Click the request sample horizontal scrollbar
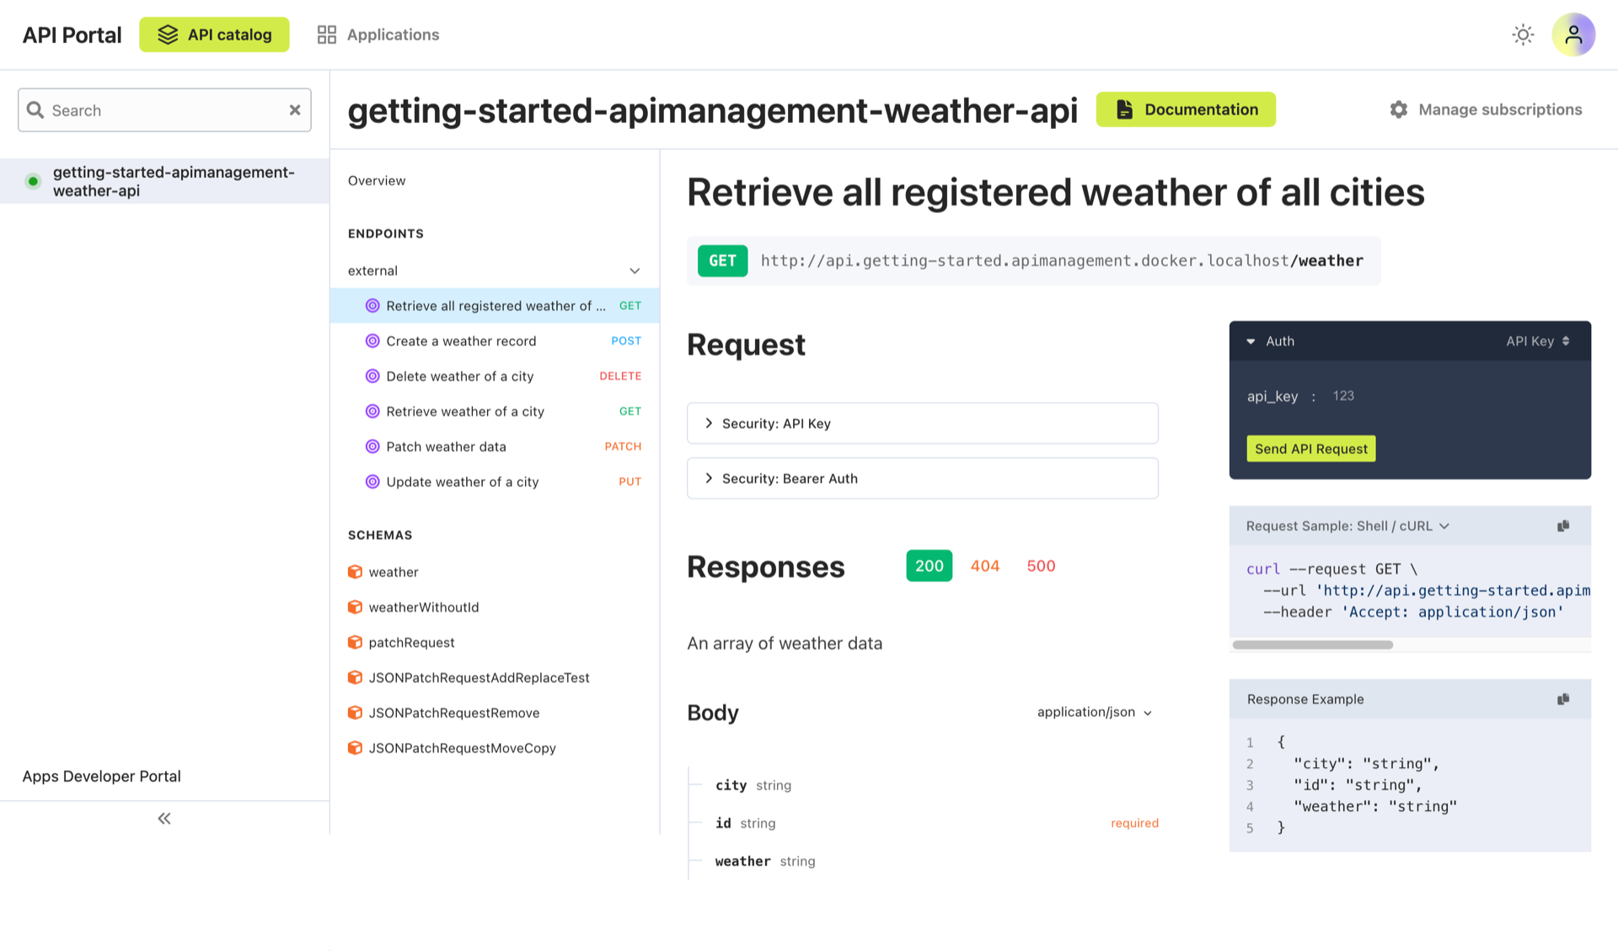The width and height of the screenshot is (1618, 951). click(x=1312, y=644)
